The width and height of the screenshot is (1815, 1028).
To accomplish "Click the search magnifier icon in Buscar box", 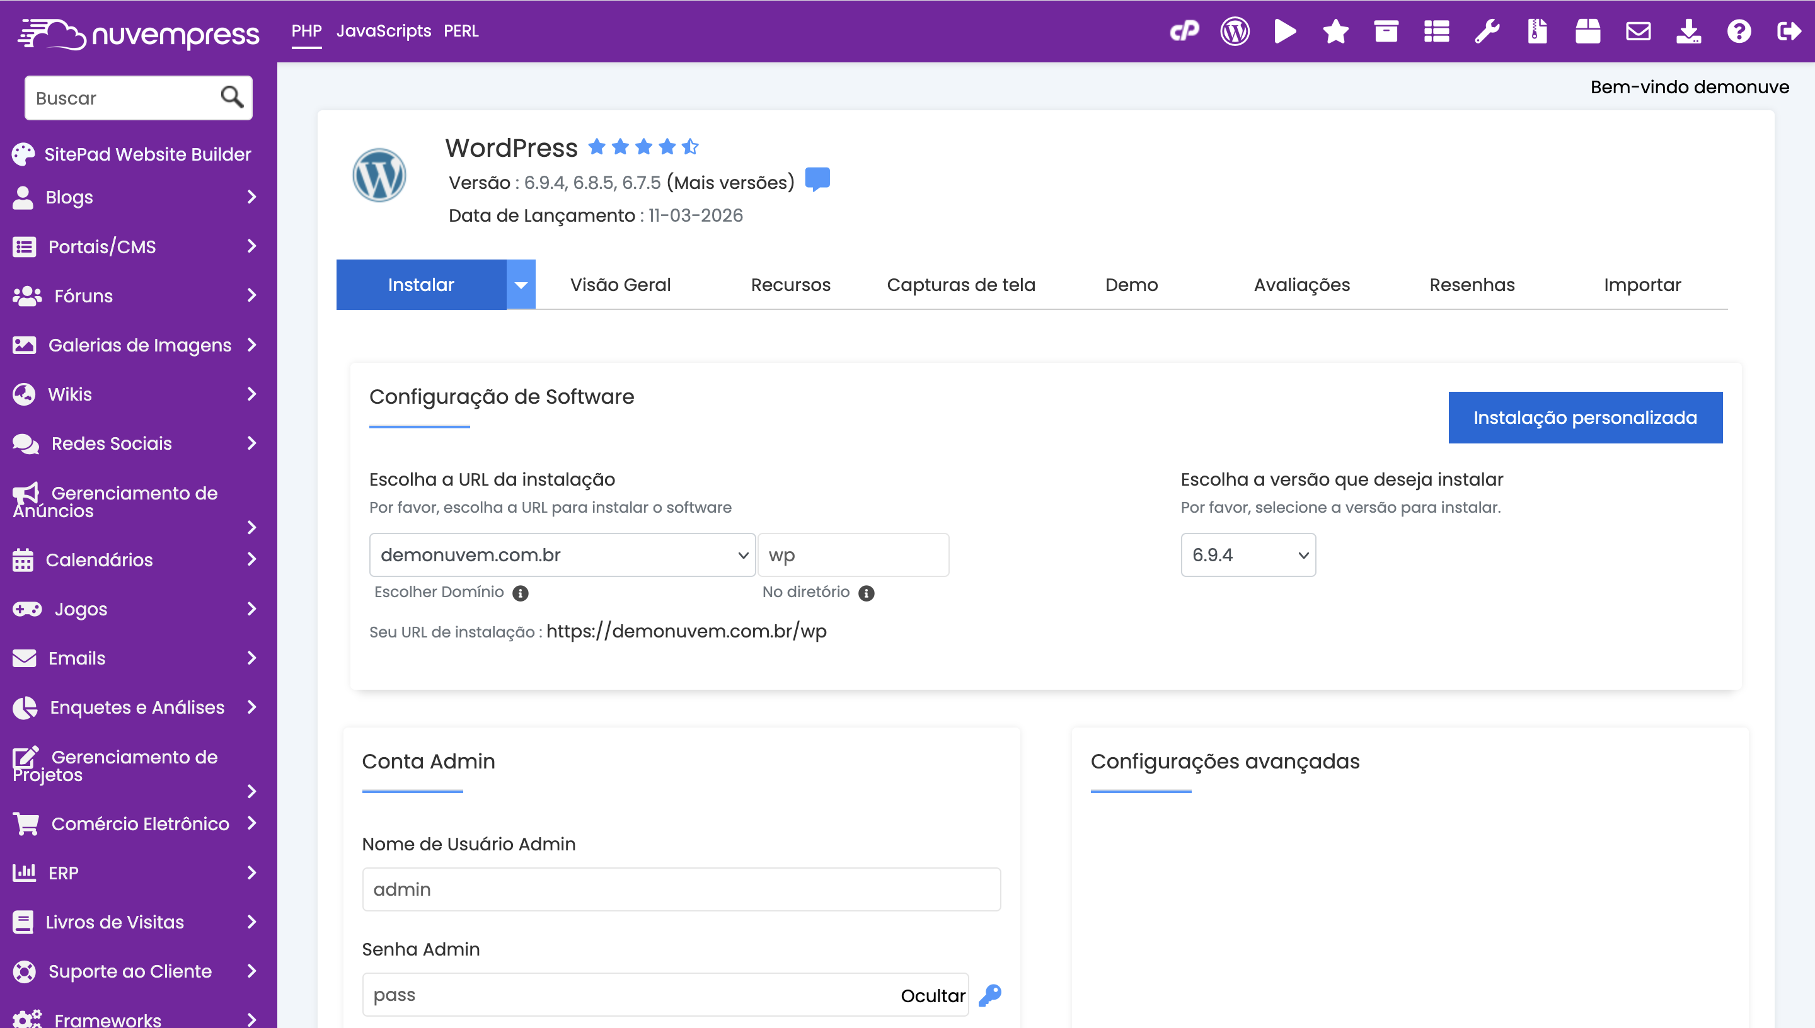I will click(x=232, y=97).
